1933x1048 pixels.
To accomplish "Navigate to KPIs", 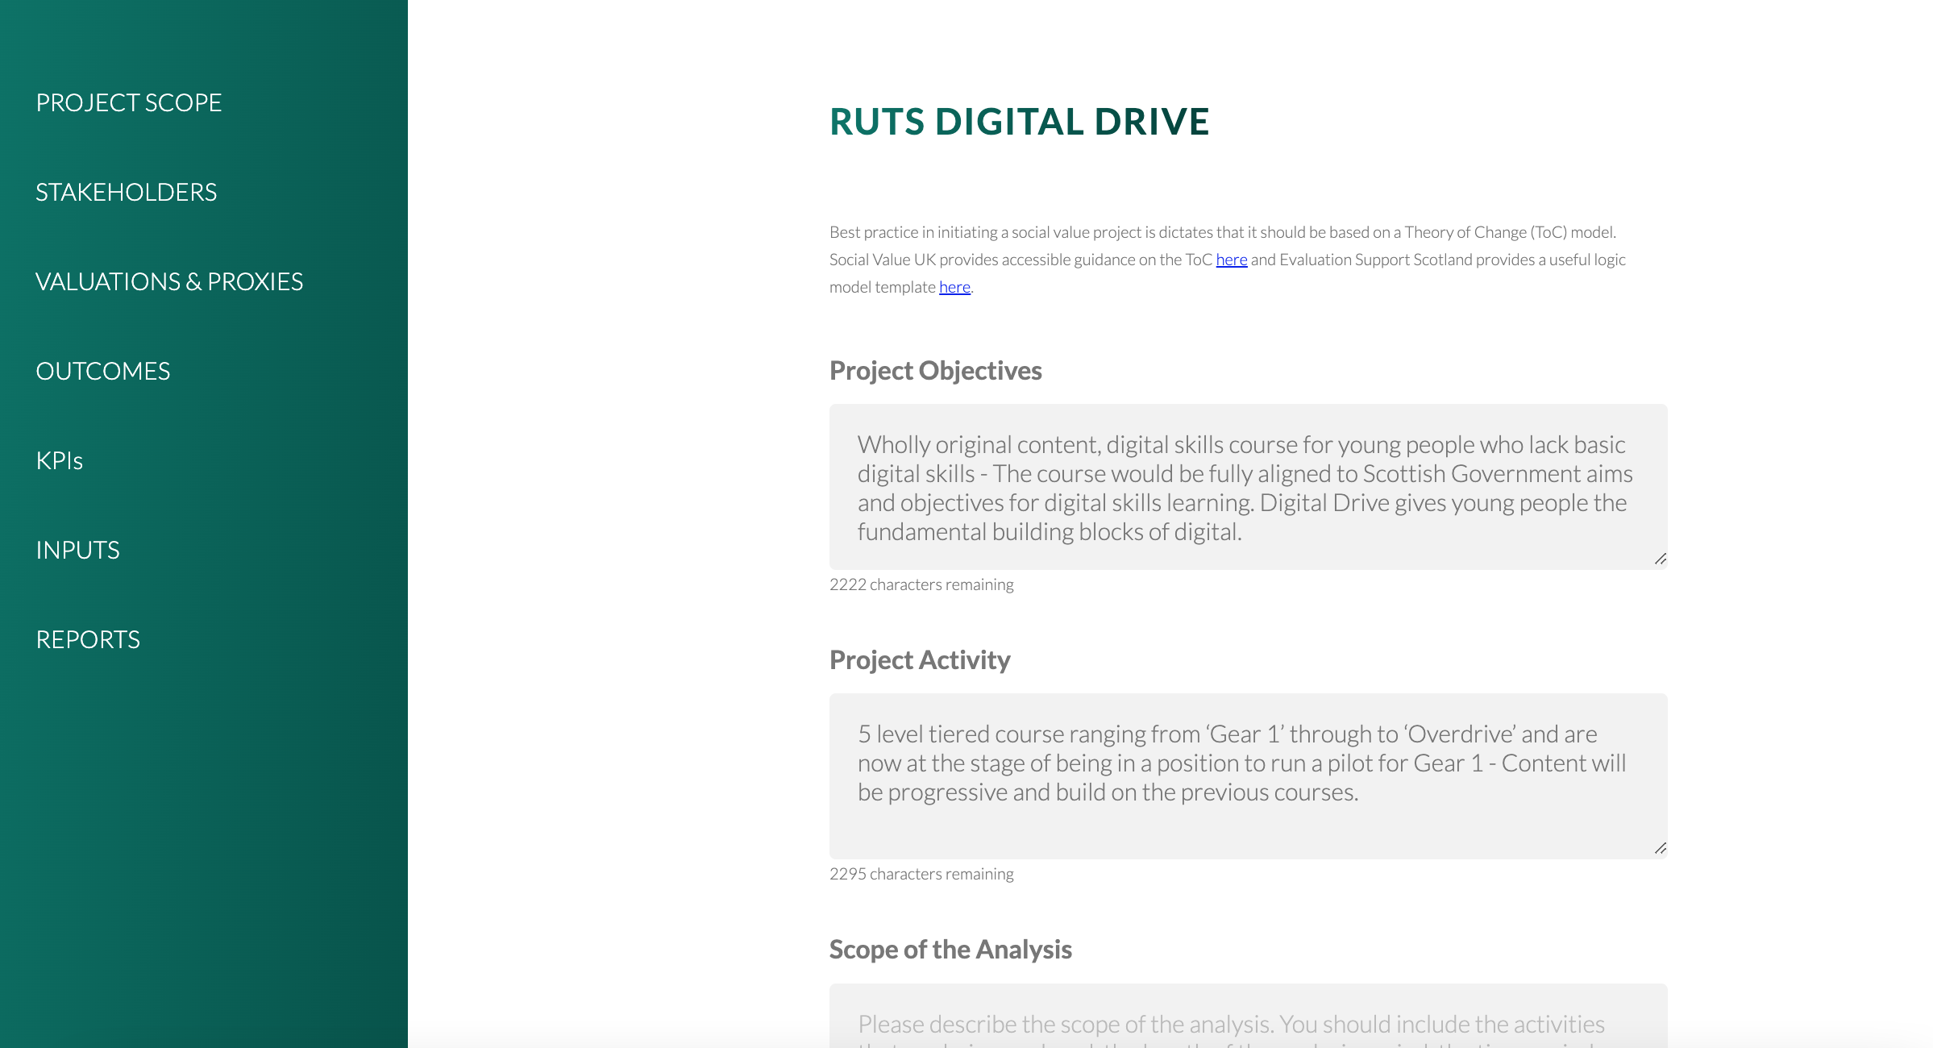I will point(60,460).
